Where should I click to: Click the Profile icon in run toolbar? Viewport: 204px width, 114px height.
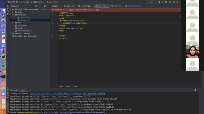coord(170,2)
